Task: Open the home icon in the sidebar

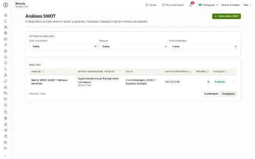Action: coord(5,15)
